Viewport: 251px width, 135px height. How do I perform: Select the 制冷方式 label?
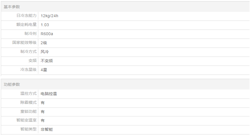[x=28, y=52]
